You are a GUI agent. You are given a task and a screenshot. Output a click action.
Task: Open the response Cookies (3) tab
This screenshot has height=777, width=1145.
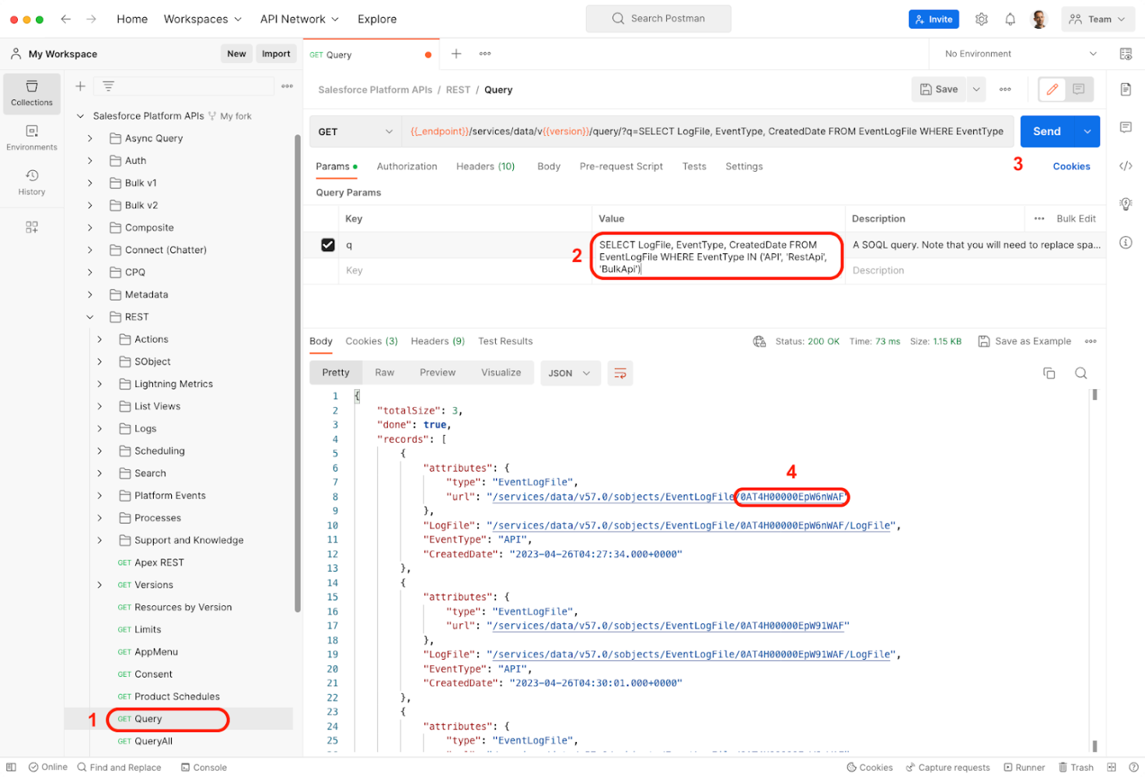tap(372, 341)
